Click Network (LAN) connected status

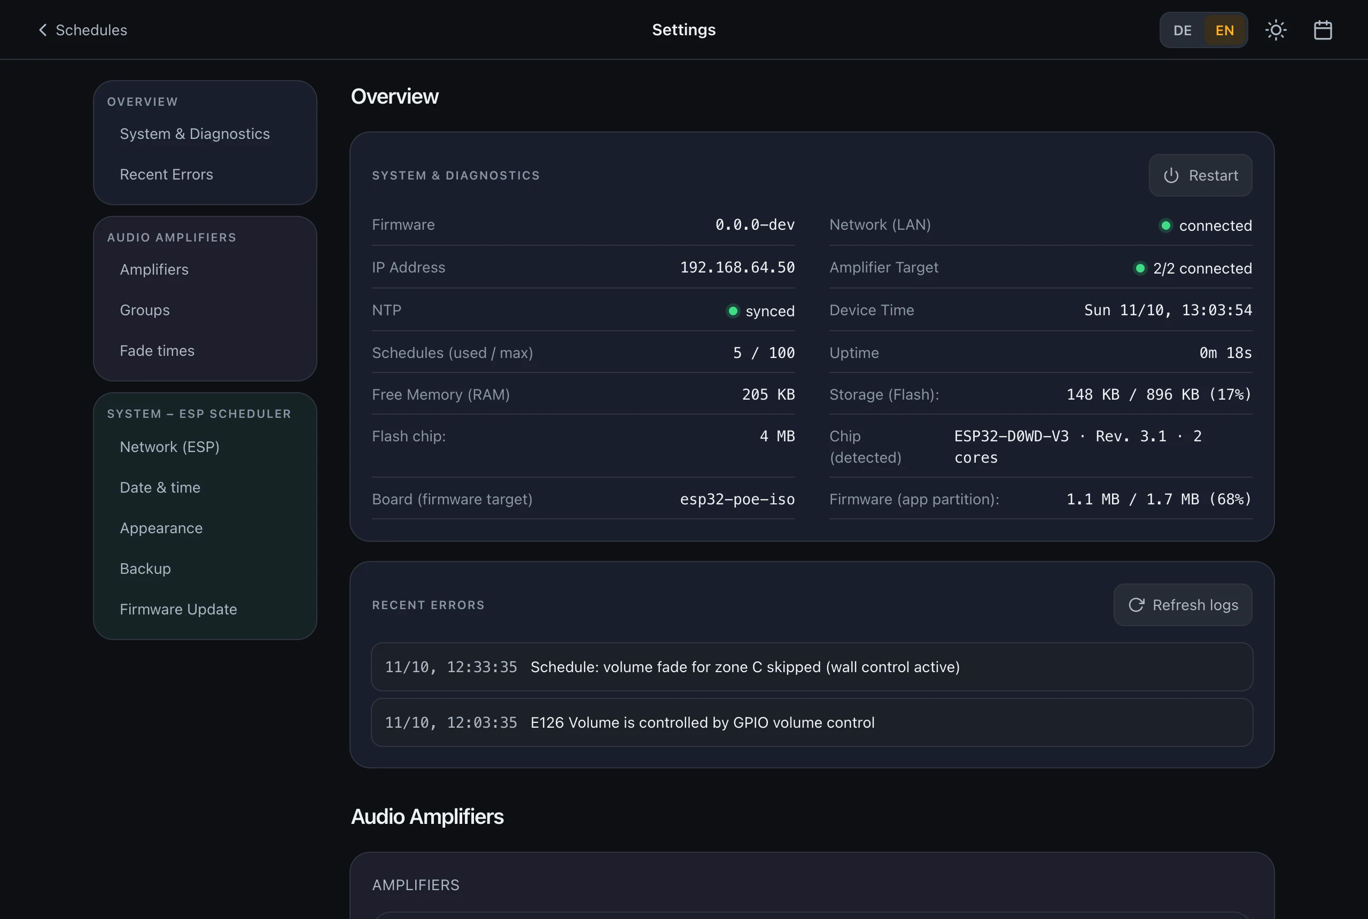1206,225
